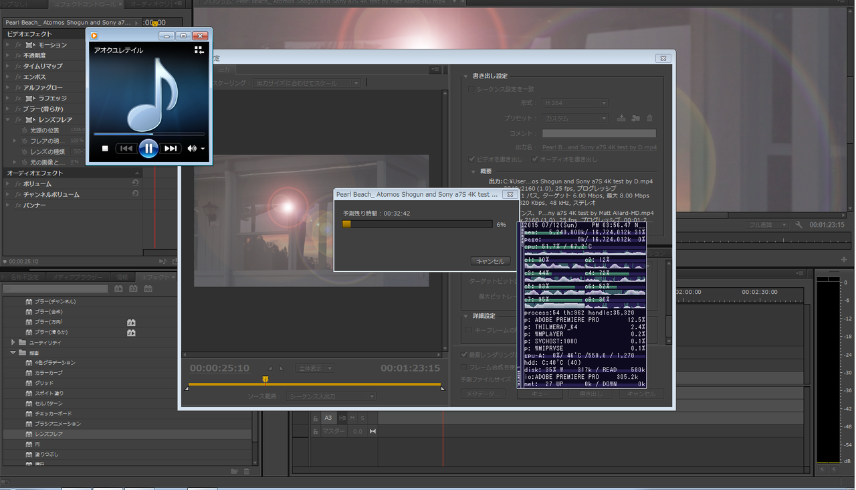Click the Media Player switch to library icon
Screen dimensions: 856x490
point(199,50)
